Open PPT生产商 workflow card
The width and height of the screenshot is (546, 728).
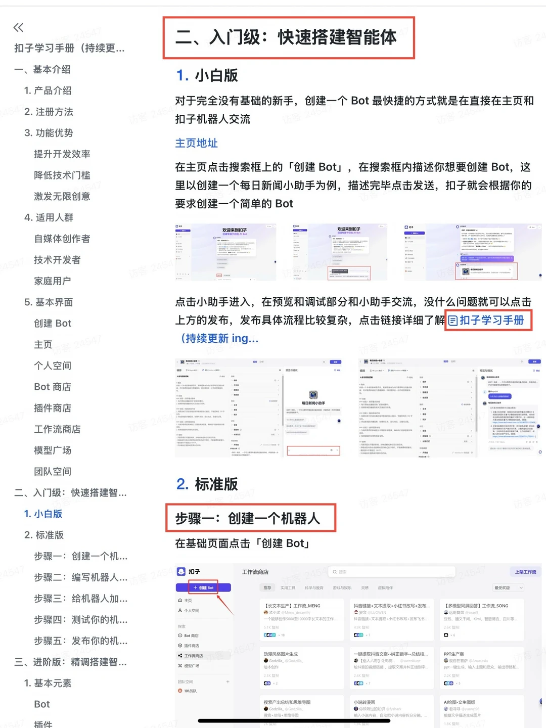[482, 668]
